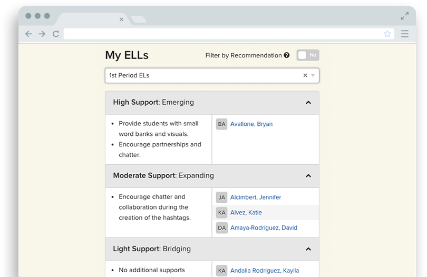Open the class selector dropdown arrow

click(313, 75)
